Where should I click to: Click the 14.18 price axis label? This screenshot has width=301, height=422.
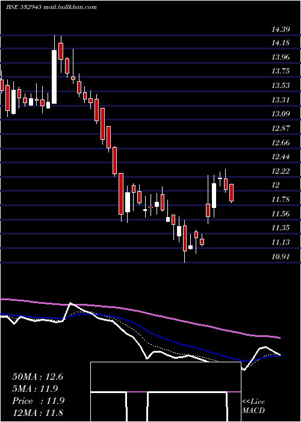click(x=281, y=43)
